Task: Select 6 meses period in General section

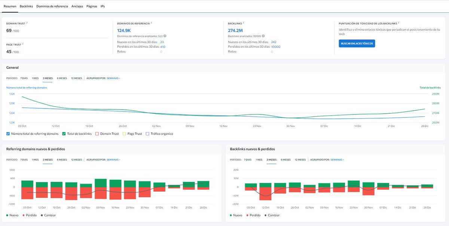Action: tap(62, 78)
